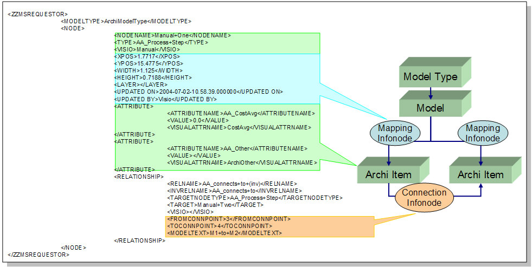Select the MODELTEXT M1+to+M2 line

(224, 233)
